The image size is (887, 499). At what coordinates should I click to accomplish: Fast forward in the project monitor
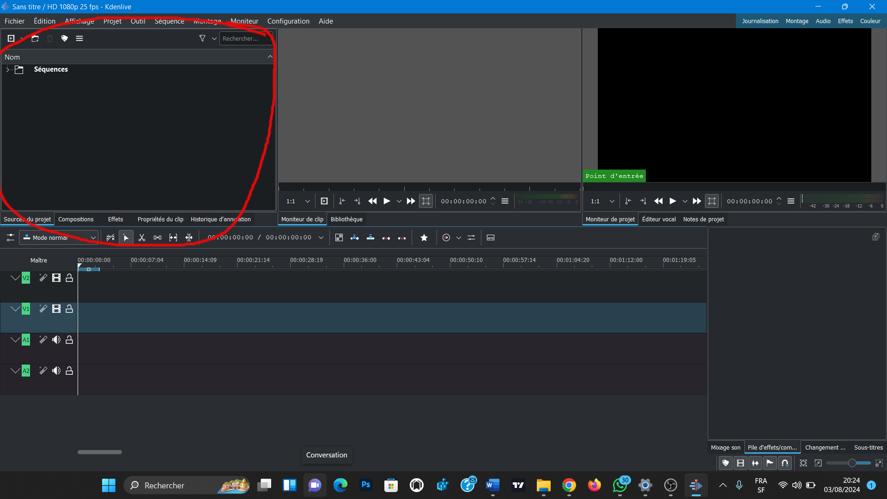tap(697, 201)
